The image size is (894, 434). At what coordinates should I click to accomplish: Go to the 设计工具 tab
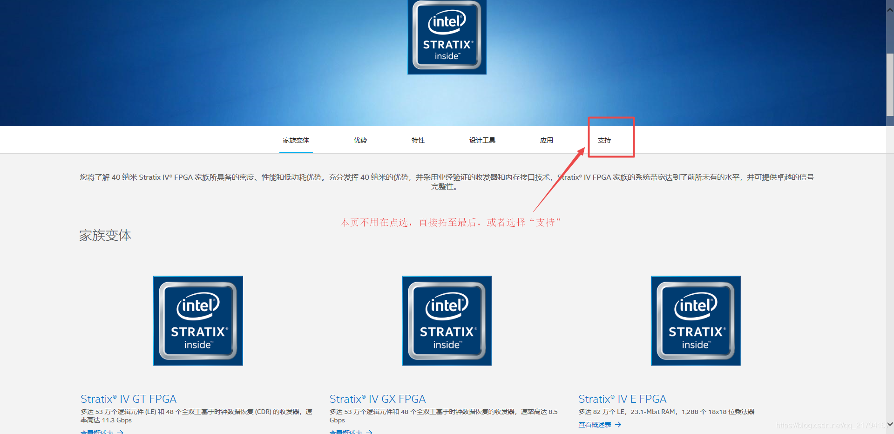click(482, 140)
